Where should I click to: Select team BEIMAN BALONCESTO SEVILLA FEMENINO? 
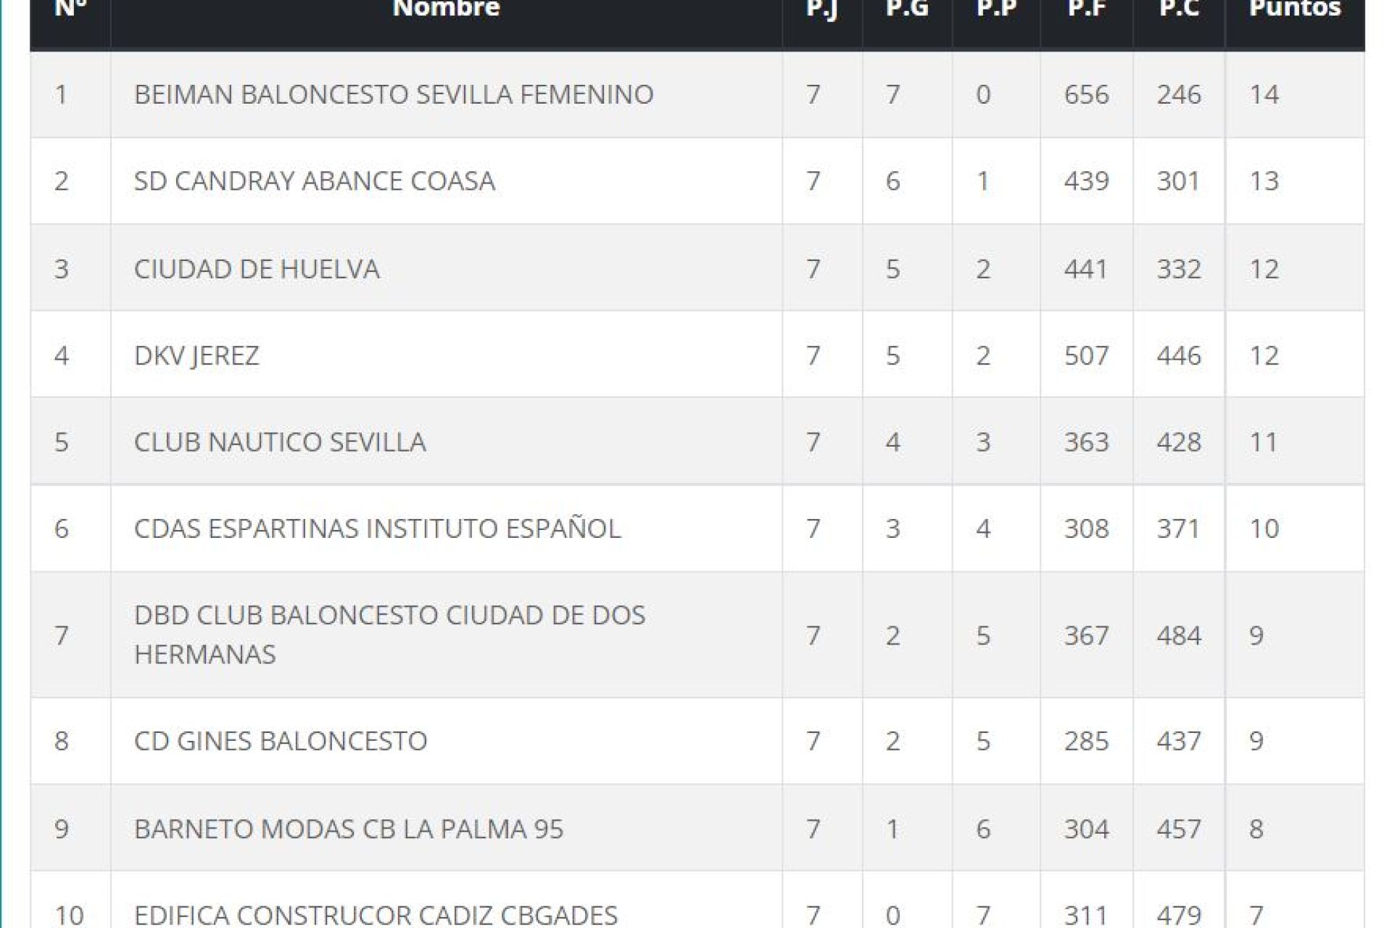(394, 94)
